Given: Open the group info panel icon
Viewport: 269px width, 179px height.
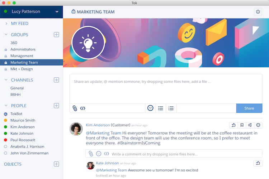Looking at the screenshot, I should point(258,12).
